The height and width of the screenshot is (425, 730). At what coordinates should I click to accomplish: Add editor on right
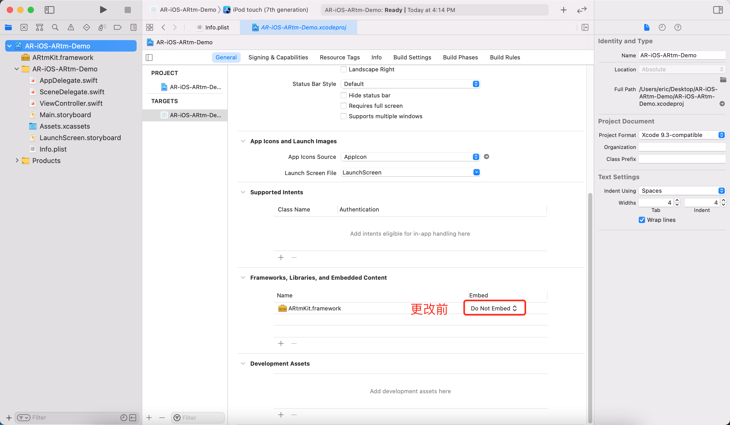(585, 28)
